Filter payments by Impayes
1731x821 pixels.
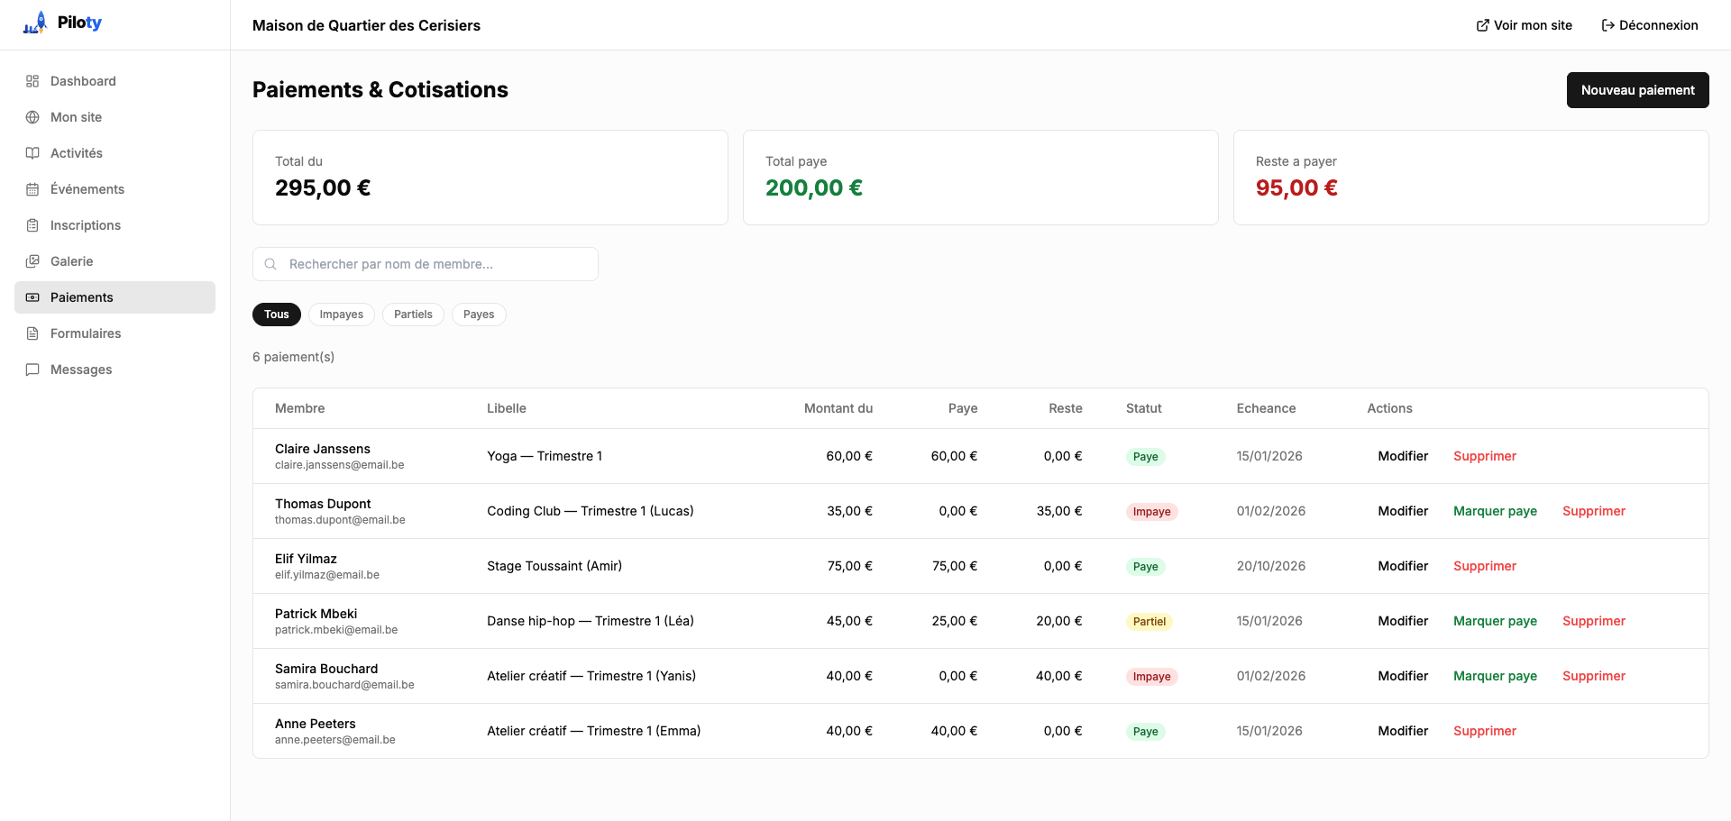point(341,315)
